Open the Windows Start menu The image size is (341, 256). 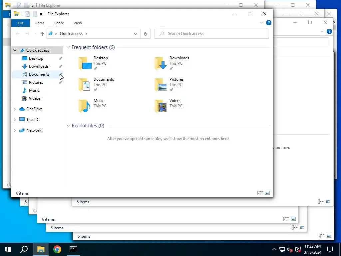coord(8,249)
